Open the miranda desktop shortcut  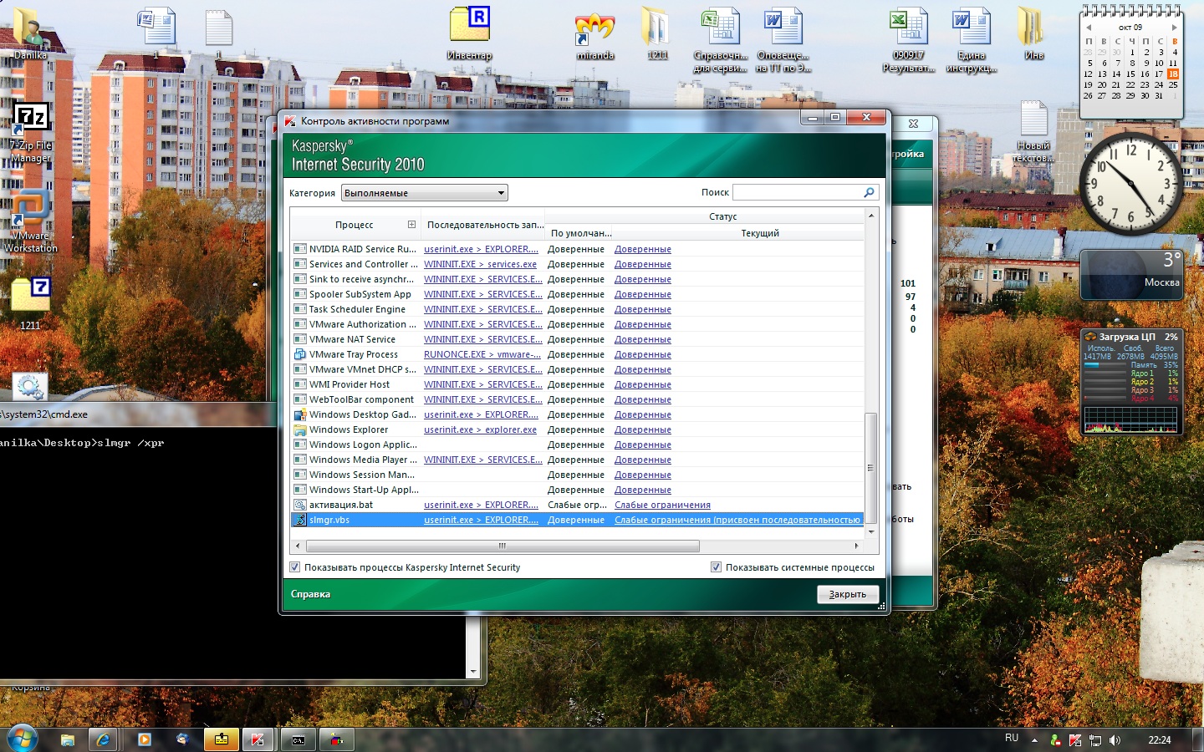[594, 29]
